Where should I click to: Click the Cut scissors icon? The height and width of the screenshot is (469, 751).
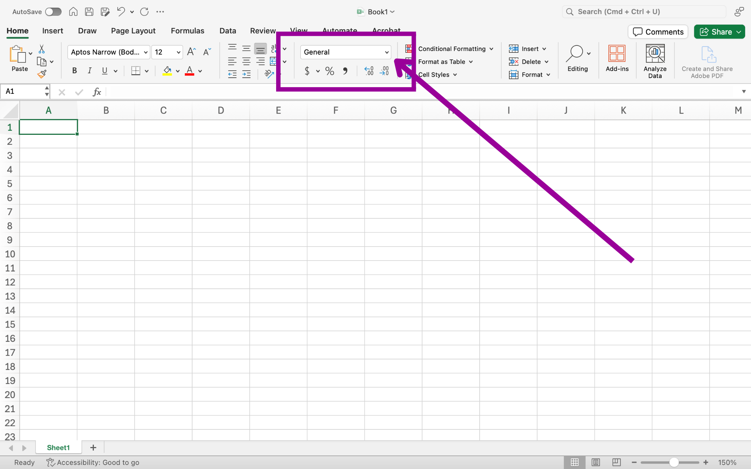coord(41,49)
